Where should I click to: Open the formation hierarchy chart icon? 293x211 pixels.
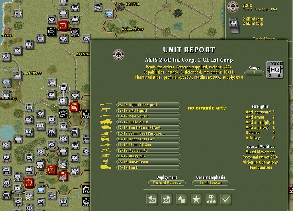pos(211,199)
